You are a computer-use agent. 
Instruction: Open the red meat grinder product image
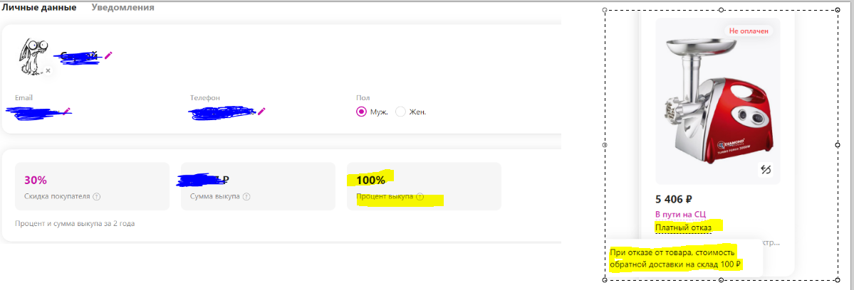(x=717, y=102)
